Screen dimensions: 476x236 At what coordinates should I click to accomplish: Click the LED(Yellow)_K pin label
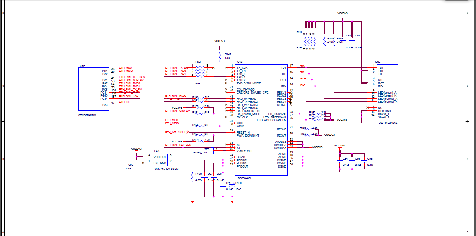pyautogui.click(x=388, y=102)
